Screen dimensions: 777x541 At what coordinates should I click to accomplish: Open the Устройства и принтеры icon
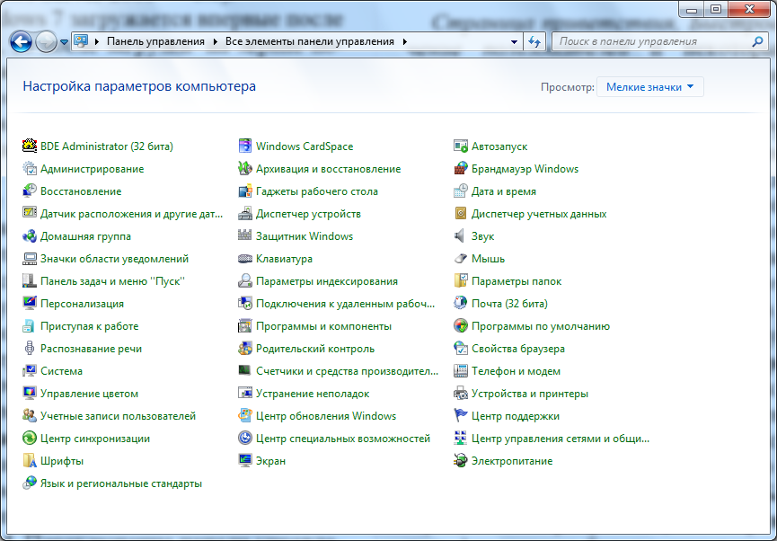(461, 394)
